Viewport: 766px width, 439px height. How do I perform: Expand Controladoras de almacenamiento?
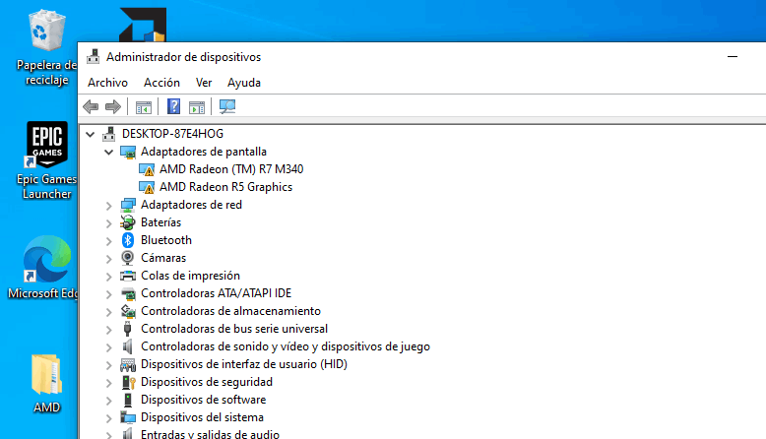pyautogui.click(x=109, y=312)
